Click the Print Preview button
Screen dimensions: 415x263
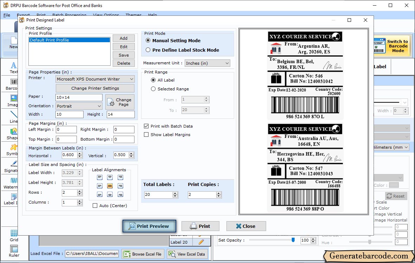149,226
